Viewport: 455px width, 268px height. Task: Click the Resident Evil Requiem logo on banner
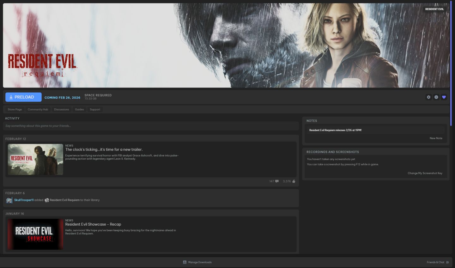click(x=42, y=65)
